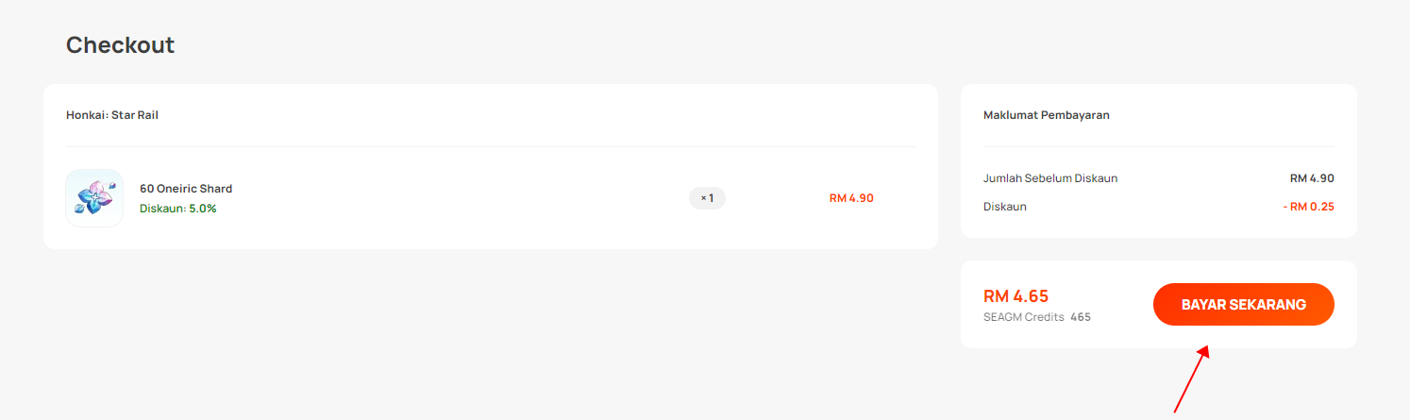Click the Diskaun row in payment info
Screen dimensions: 1410x420
coord(1159,207)
